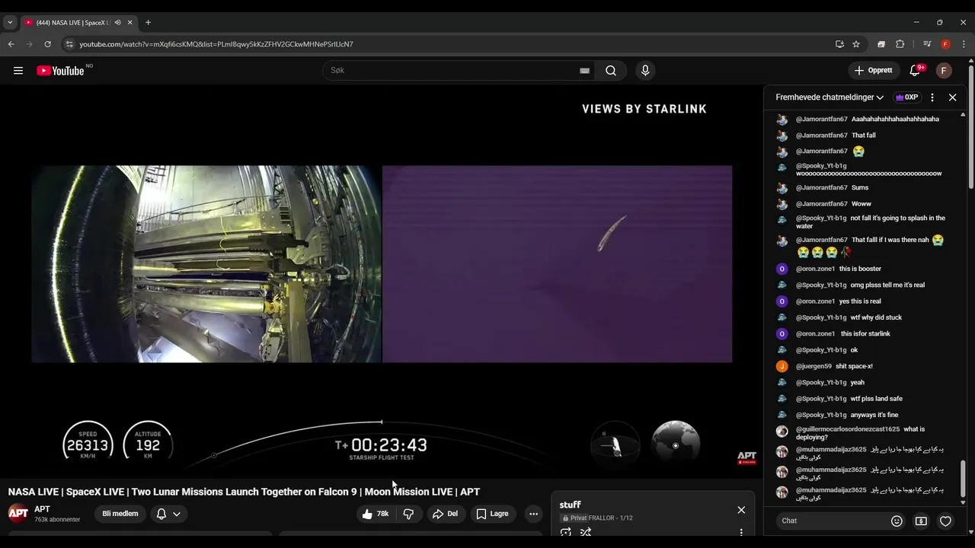Open APT channel name link

[x=42, y=509]
